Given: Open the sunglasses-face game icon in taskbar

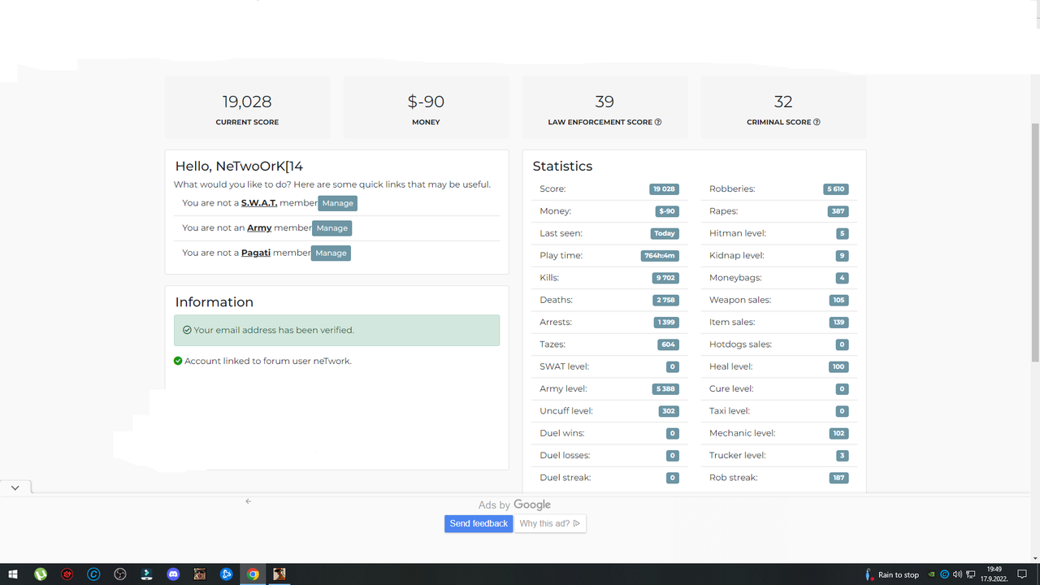Looking at the screenshot, I should pos(200,574).
